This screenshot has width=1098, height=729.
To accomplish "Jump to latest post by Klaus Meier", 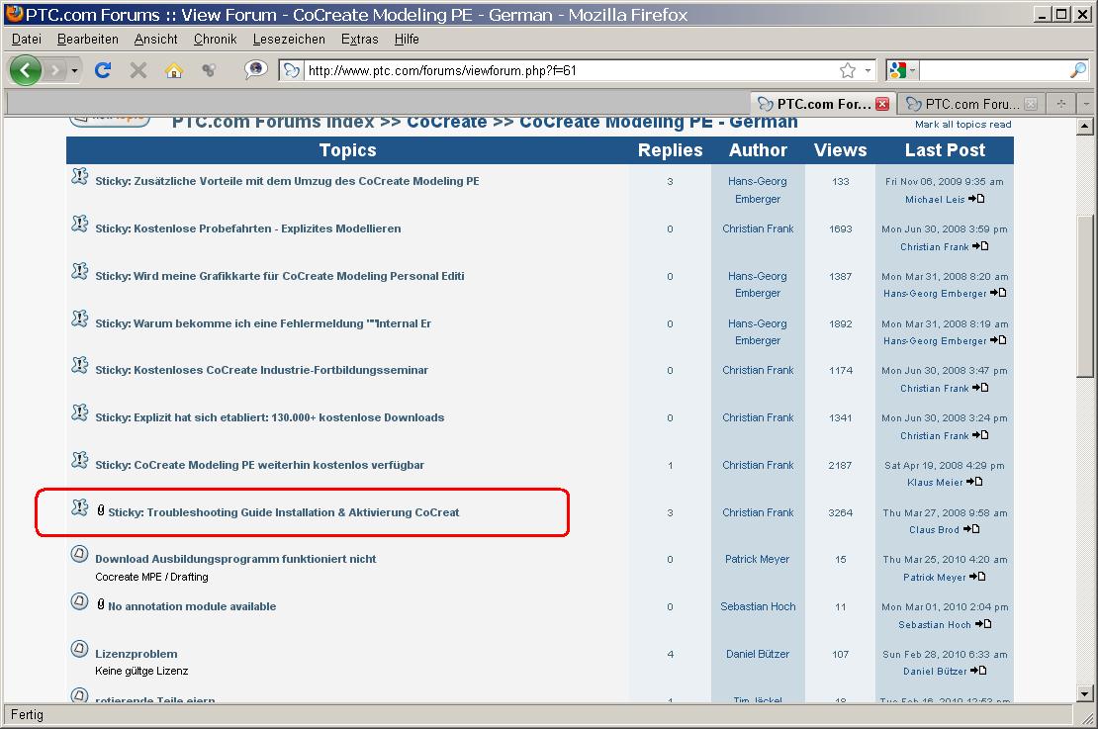I will point(974,482).
